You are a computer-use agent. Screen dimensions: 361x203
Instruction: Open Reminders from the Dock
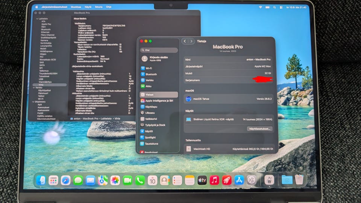pyautogui.click(x=177, y=180)
